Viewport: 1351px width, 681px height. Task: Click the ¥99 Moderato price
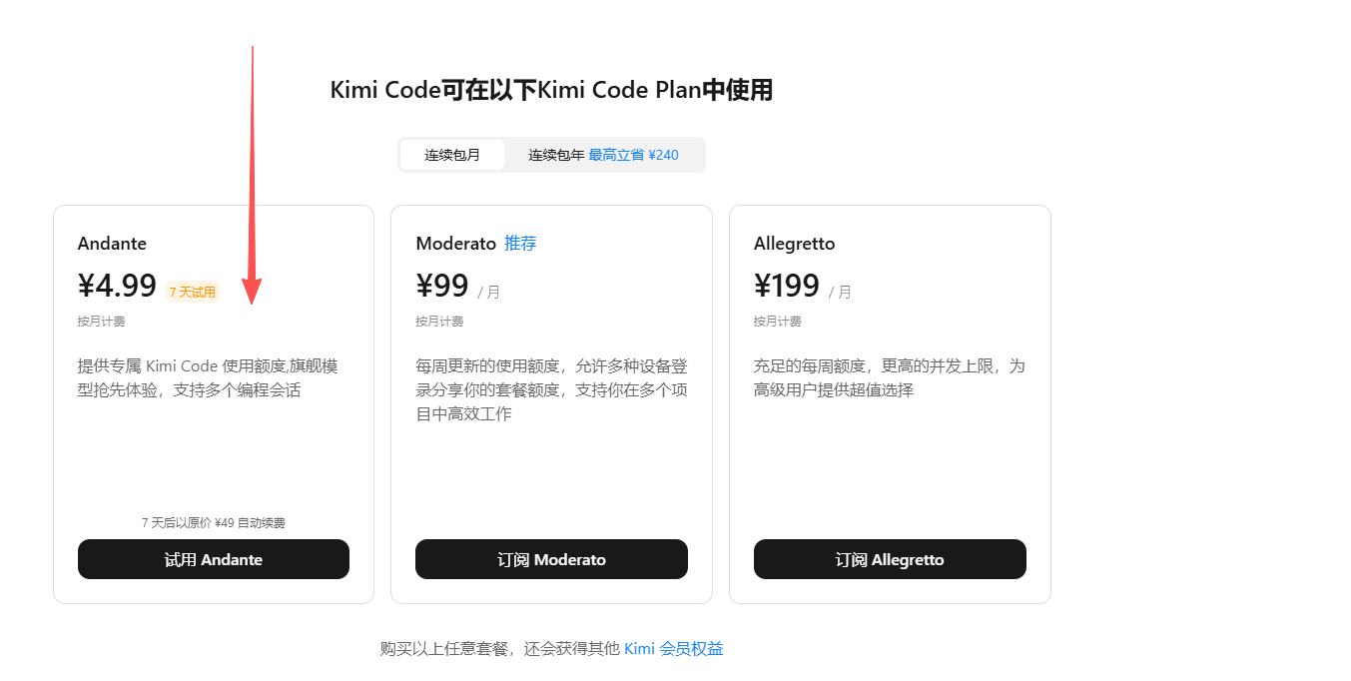[442, 287]
